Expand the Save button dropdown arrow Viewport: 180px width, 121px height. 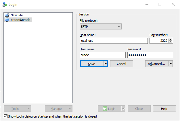(x=106, y=64)
